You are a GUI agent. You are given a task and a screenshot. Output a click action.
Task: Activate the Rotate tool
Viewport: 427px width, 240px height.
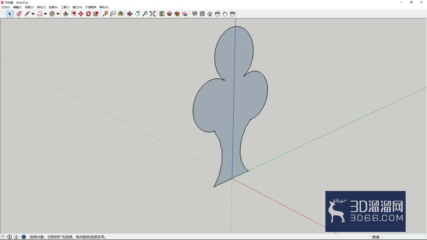pyautogui.click(x=88, y=14)
